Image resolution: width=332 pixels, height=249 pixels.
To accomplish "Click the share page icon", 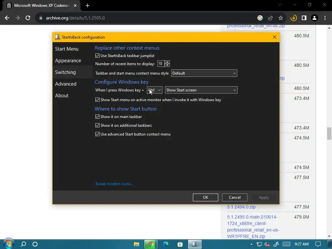I will (270, 18).
